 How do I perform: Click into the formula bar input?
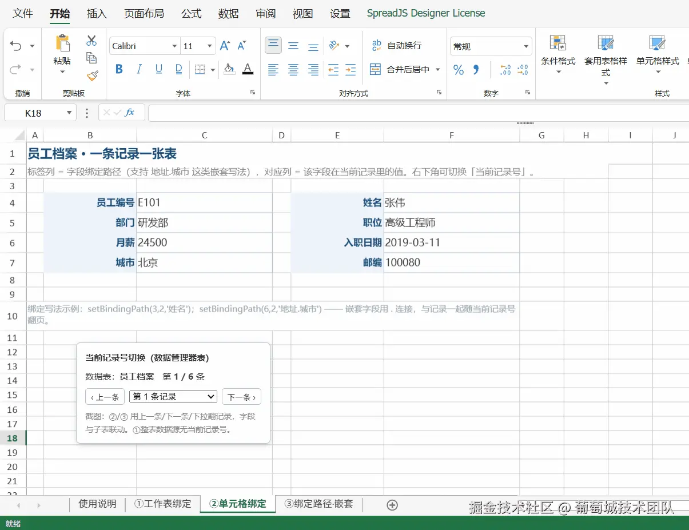(x=418, y=113)
